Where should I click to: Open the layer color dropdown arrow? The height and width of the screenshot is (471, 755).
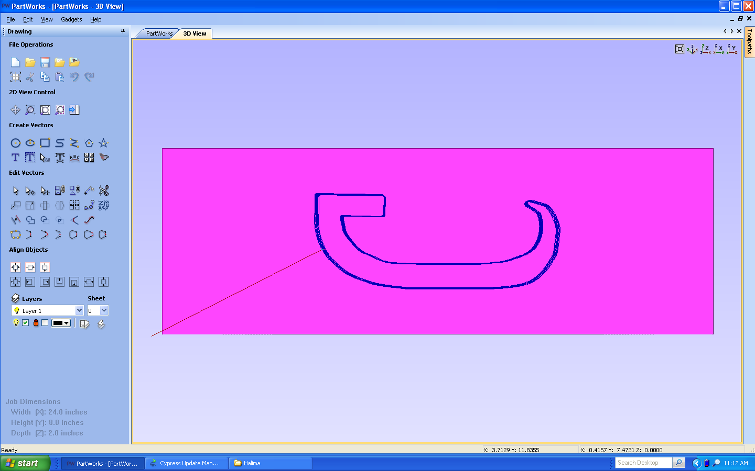click(66, 323)
